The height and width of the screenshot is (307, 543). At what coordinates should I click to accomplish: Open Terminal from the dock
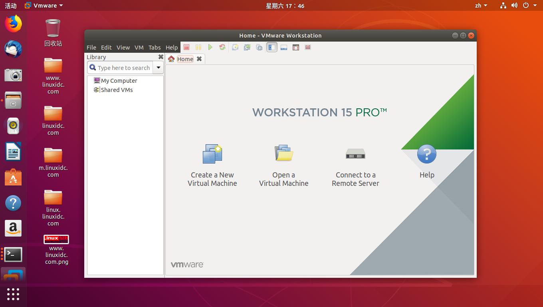click(x=13, y=254)
